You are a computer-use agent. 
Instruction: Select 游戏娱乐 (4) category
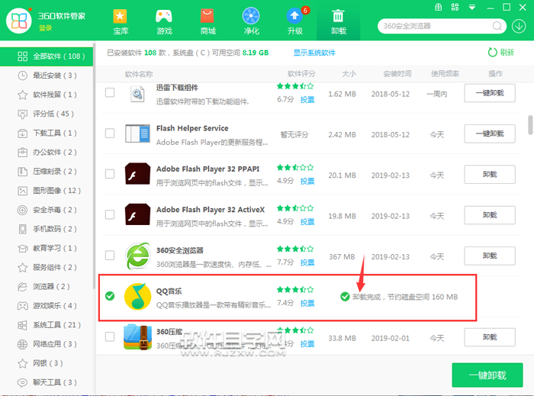click(47, 306)
